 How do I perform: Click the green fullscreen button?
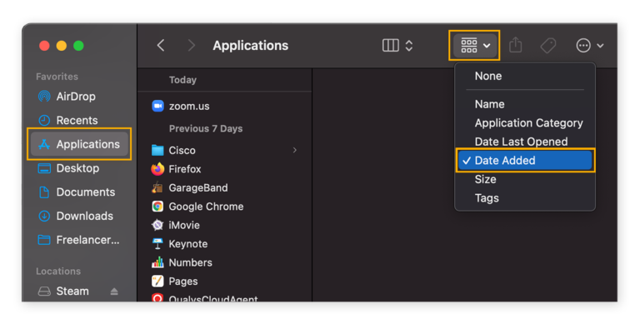78,46
